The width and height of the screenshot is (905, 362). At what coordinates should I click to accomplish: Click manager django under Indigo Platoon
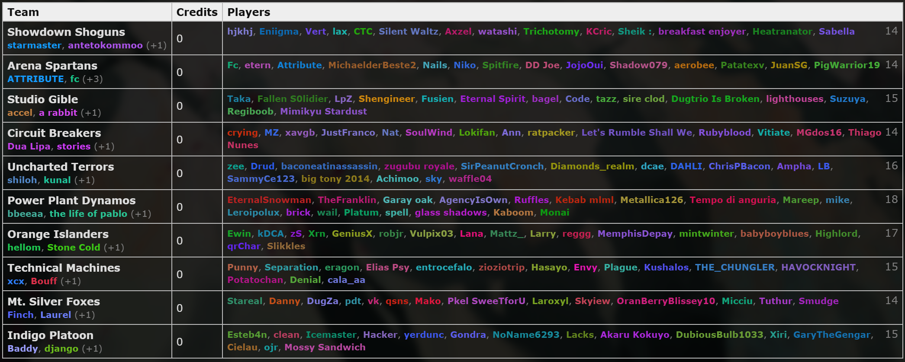[x=61, y=349]
